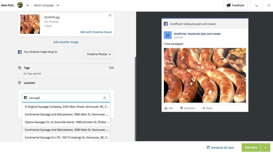The image size is (273, 153).
Task: Click the Feedback megaphone icon
Action: click(x=228, y=6)
